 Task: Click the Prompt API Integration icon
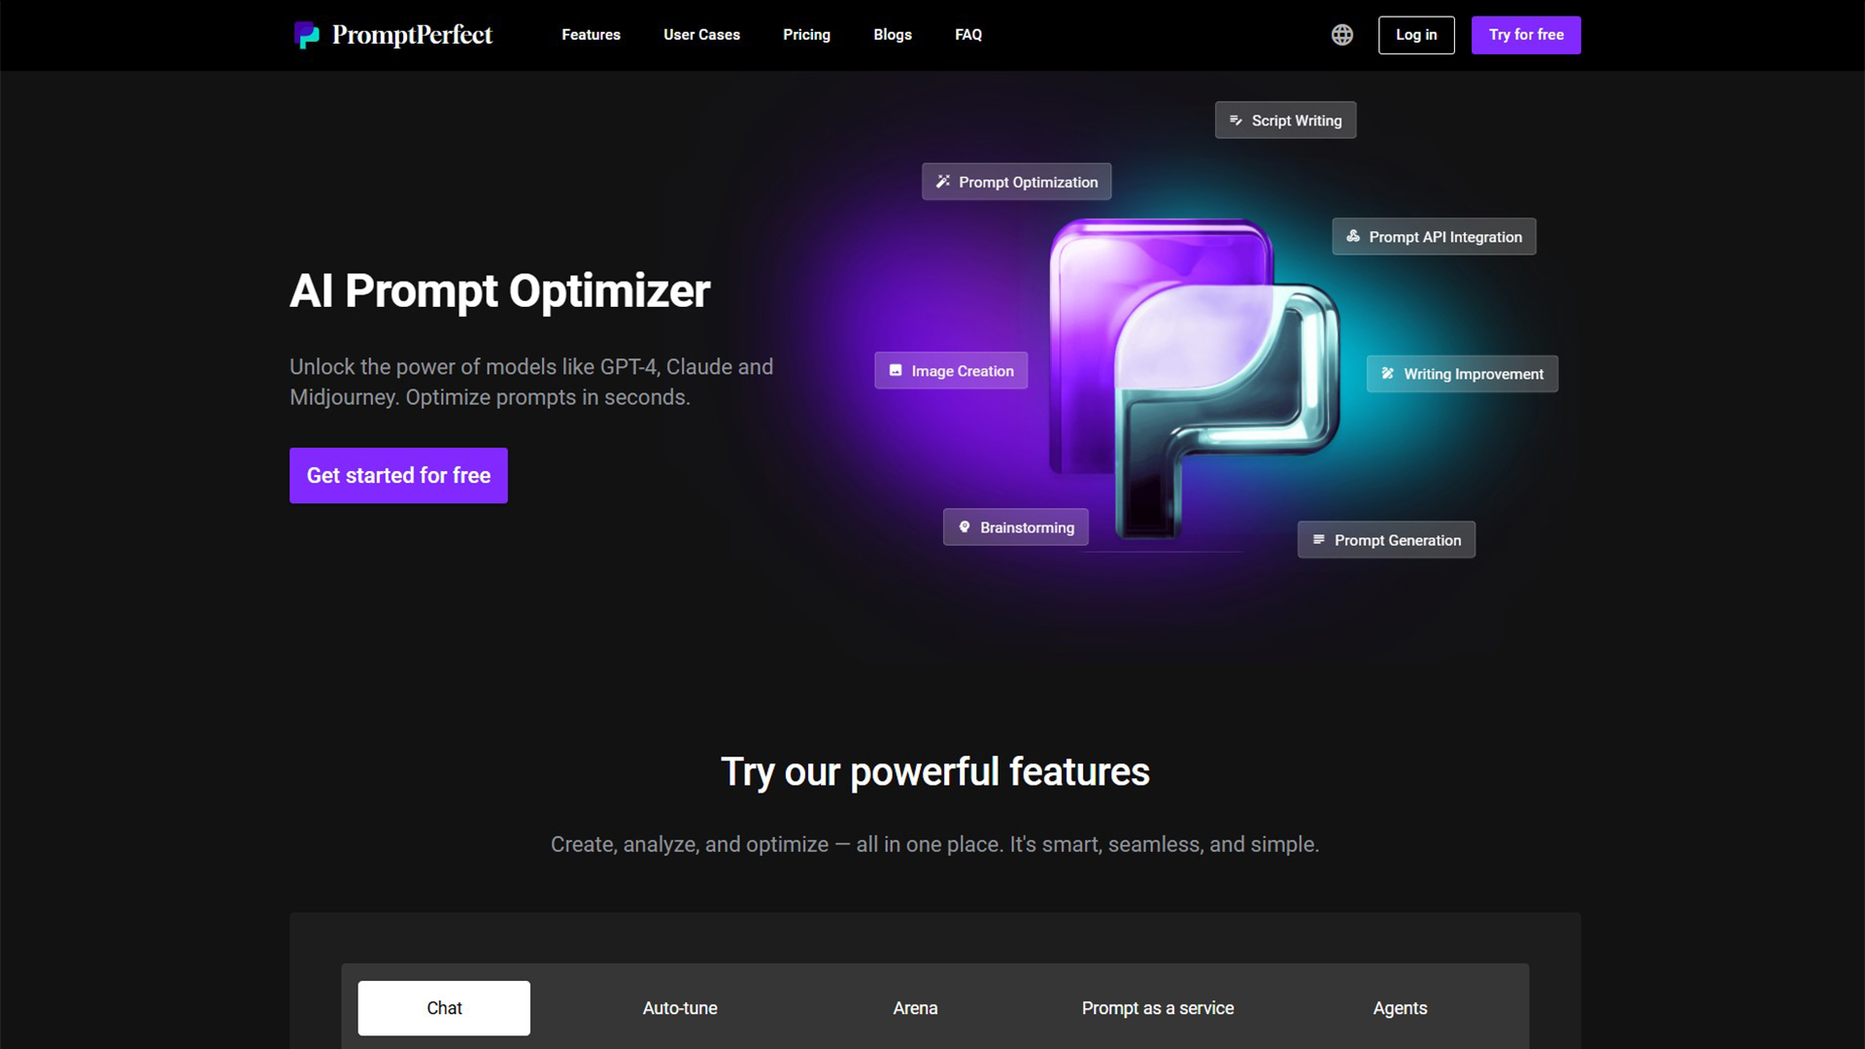[1353, 236]
